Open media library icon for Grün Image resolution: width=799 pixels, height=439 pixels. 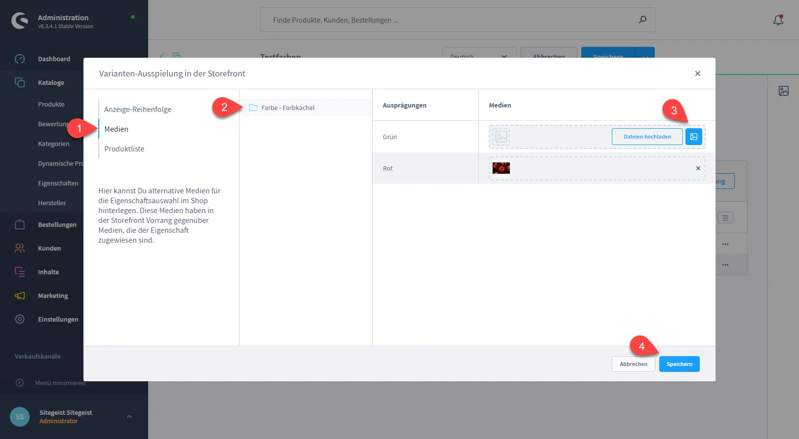(x=693, y=137)
